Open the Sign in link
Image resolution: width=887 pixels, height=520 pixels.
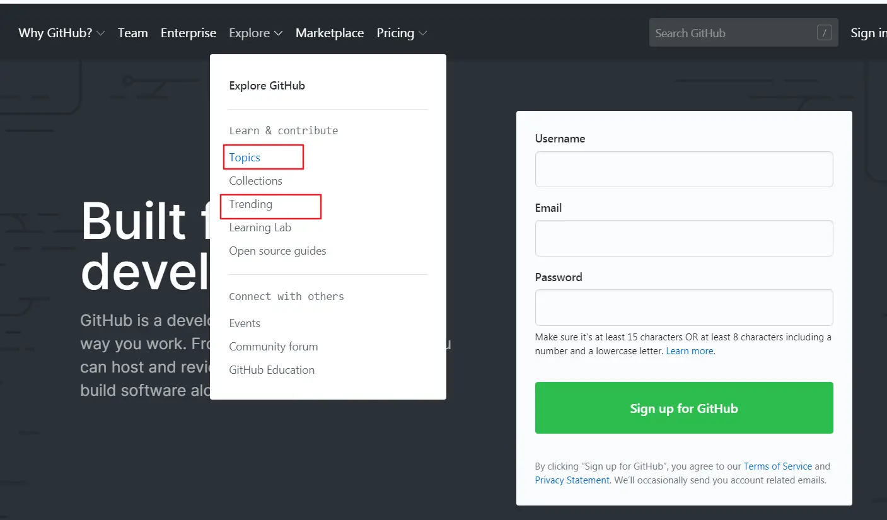pyautogui.click(x=868, y=33)
